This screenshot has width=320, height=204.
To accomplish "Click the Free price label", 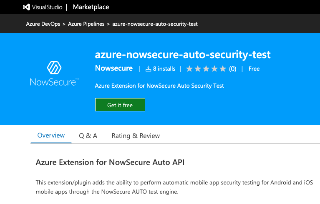I will (x=254, y=69).
